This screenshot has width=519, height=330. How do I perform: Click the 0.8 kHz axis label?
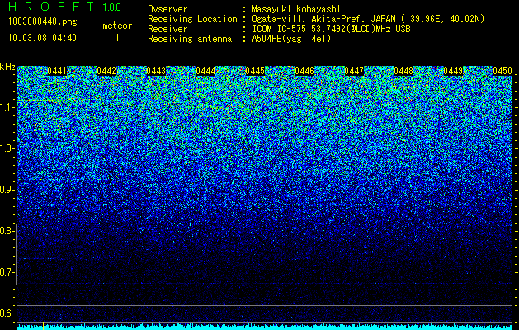pyautogui.click(x=7, y=231)
